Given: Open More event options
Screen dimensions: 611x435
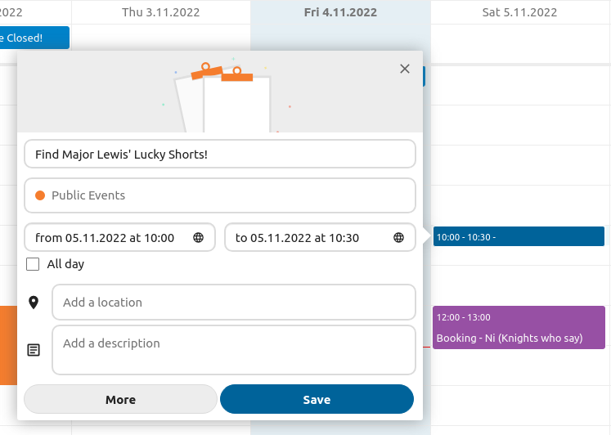Looking at the screenshot, I should [x=120, y=400].
